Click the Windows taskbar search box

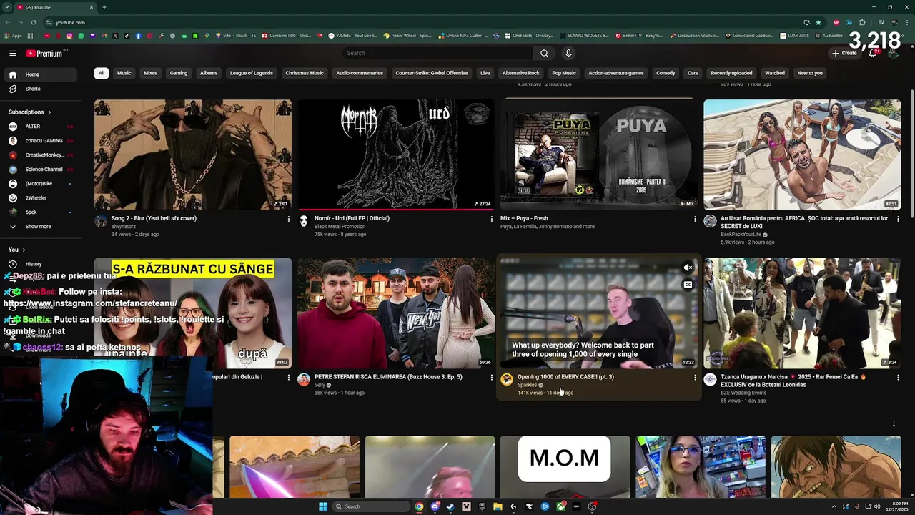372,506
